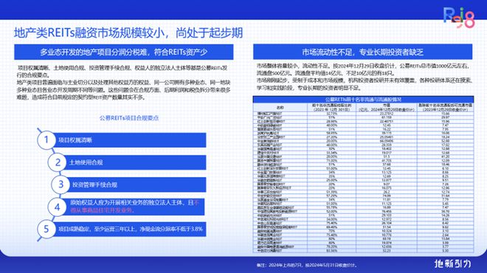
Task: Click the 名称 column header
Action: click(x=280, y=108)
